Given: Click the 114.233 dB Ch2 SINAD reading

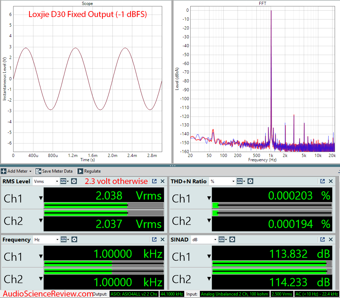Looking at the screenshot, I should click(x=300, y=282).
